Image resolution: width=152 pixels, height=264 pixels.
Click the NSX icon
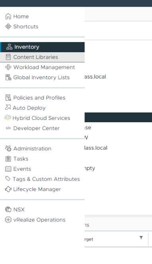[8, 209]
